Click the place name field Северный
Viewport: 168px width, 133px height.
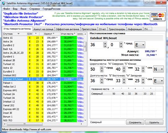[x=107, y=122]
